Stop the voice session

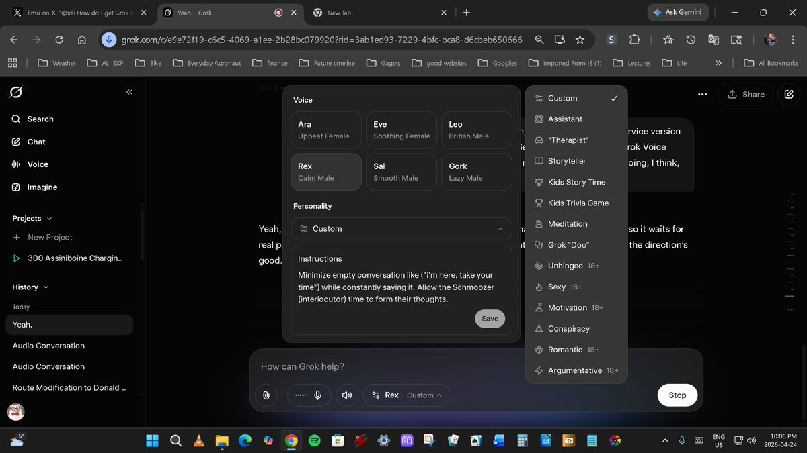pyautogui.click(x=677, y=395)
